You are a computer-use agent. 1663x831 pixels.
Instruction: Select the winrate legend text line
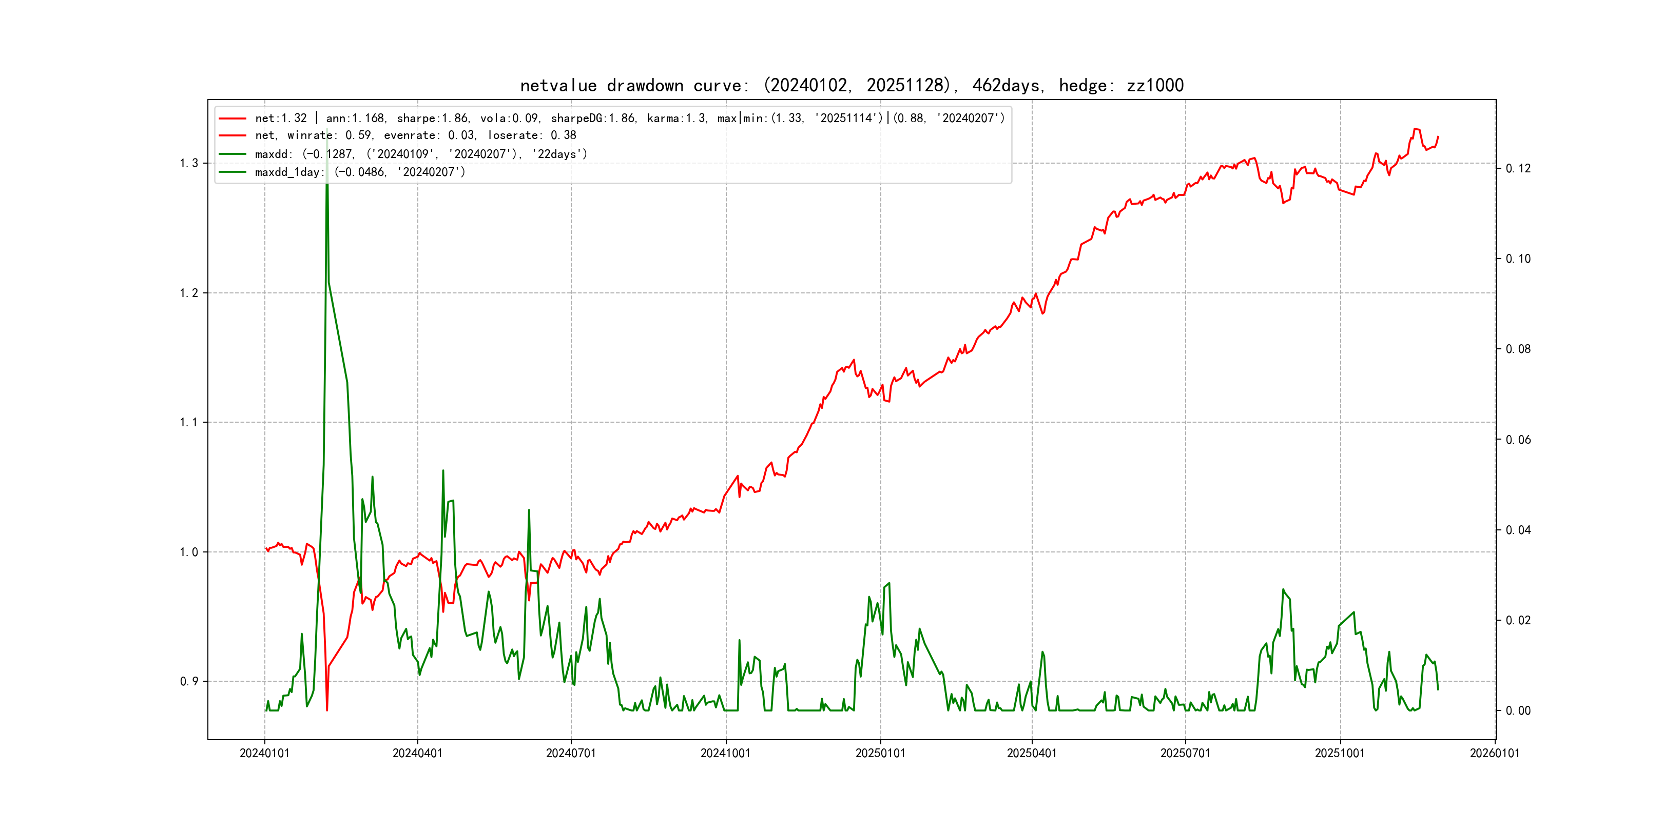point(415,135)
